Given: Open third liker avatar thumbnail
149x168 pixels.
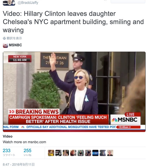Looking at the screenshot, I should (x=66, y=153).
